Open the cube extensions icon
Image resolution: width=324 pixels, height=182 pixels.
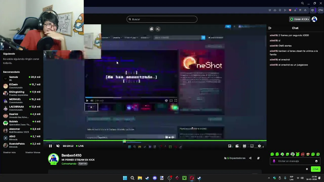pyautogui.click(x=313, y=10)
